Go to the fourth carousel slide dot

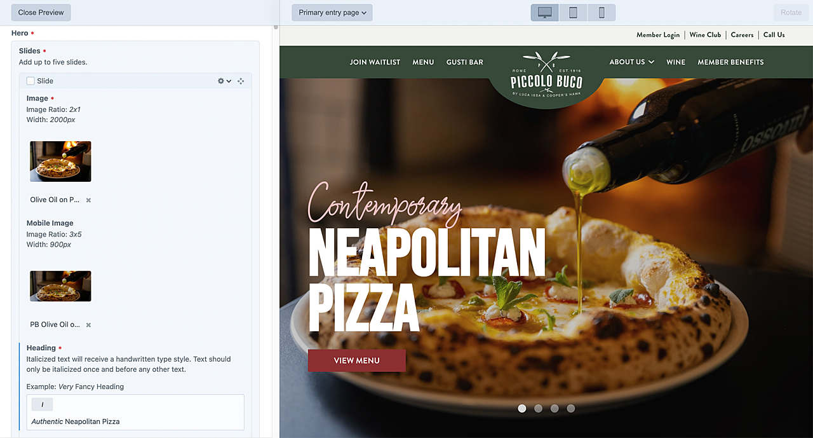[570, 408]
